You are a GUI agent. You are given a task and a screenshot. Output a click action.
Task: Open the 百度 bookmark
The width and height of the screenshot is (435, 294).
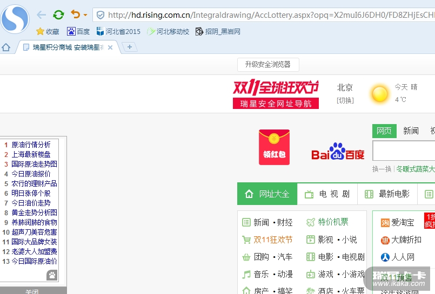(78, 32)
